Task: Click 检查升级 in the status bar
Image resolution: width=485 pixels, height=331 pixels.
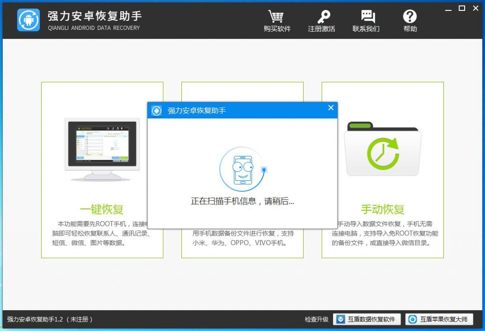Action: click(316, 320)
